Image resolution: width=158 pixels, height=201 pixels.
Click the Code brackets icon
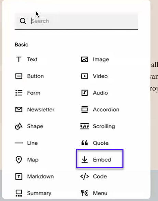[84, 176]
